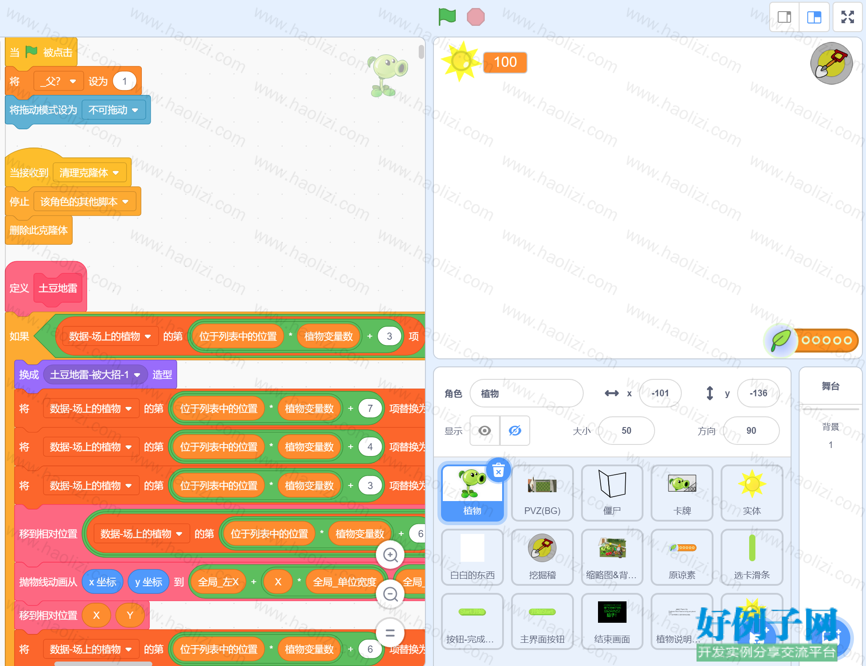Click the 100 sun counter on stage
The width and height of the screenshot is (866, 666).
pos(505,62)
